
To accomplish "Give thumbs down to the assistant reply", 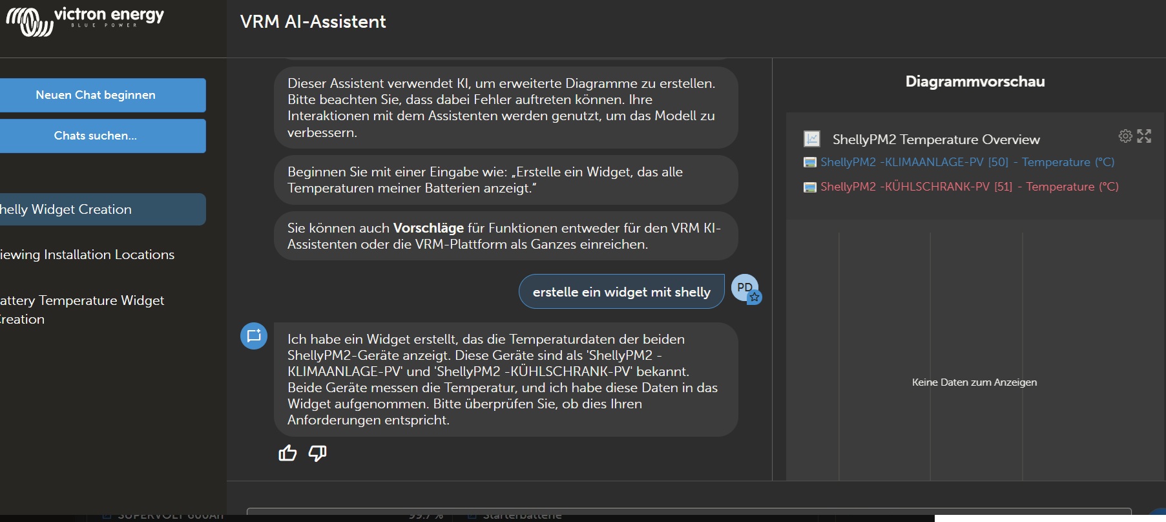I will [317, 453].
